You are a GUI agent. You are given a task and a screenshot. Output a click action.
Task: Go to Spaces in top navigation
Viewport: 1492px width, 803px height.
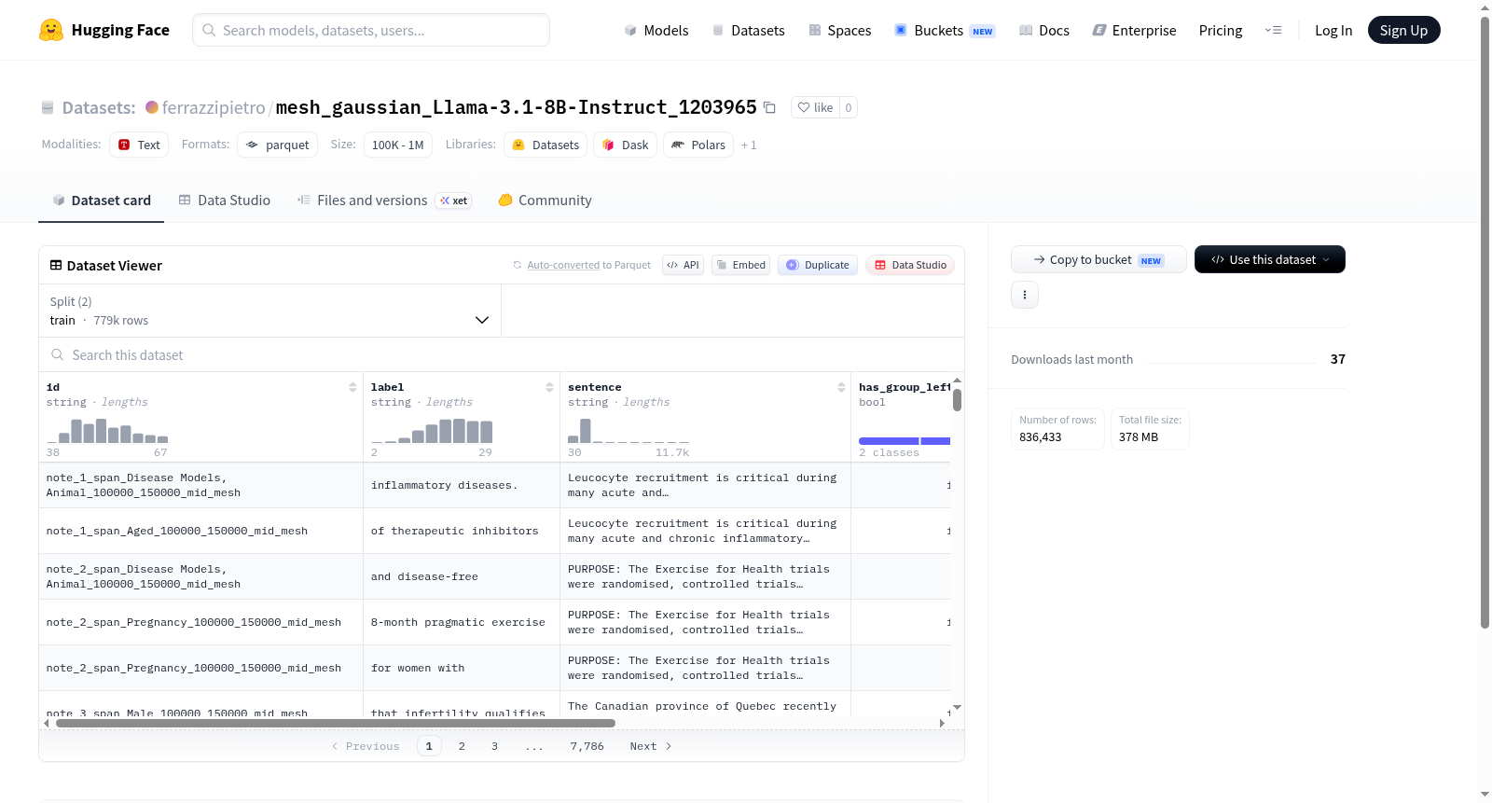[x=839, y=30]
